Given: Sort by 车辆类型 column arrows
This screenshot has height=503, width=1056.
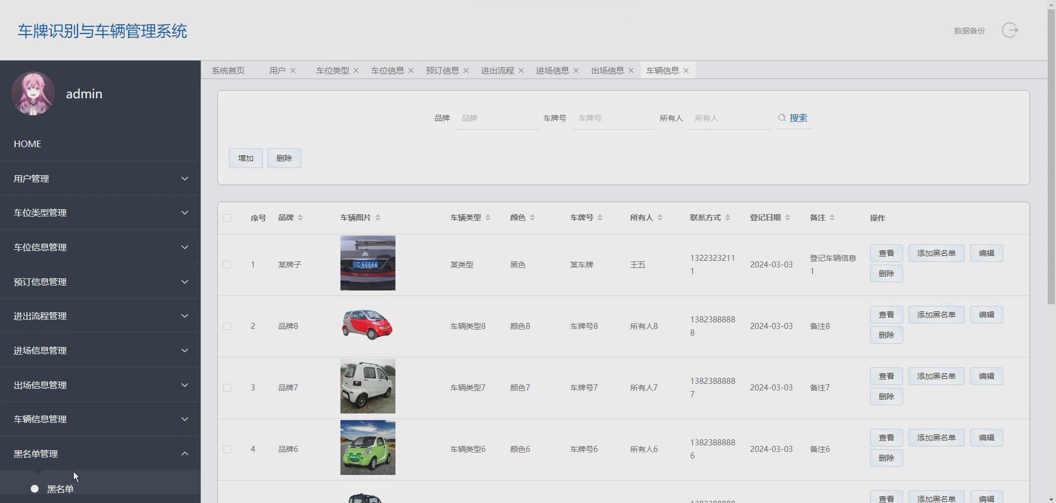Looking at the screenshot, I should coord(488,218).
